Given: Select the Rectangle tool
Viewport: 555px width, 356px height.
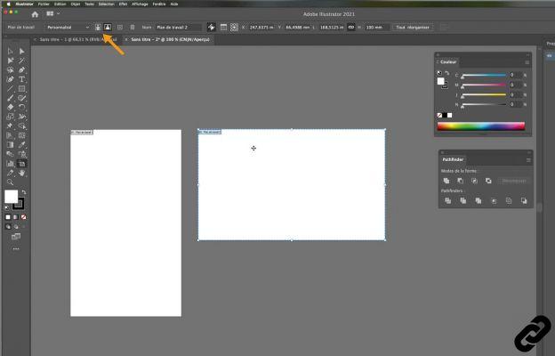Looking at the screenshot, I should pos(22,89).
